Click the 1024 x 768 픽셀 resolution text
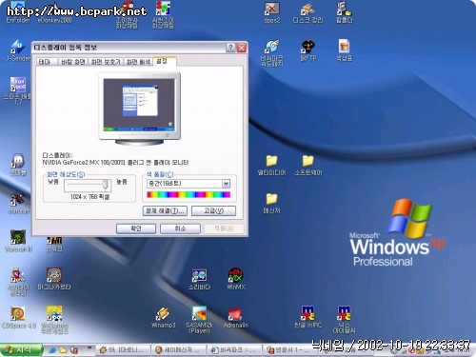Image resolution: width=476 pixels, height=357 pixels. click(x=89, y=197)
